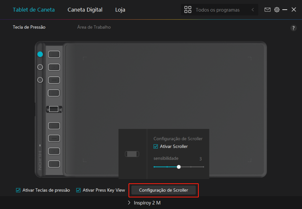Viewport: 302px width, 209px height.
Task: Go to the Loja store tab
Action: [120, 10]
